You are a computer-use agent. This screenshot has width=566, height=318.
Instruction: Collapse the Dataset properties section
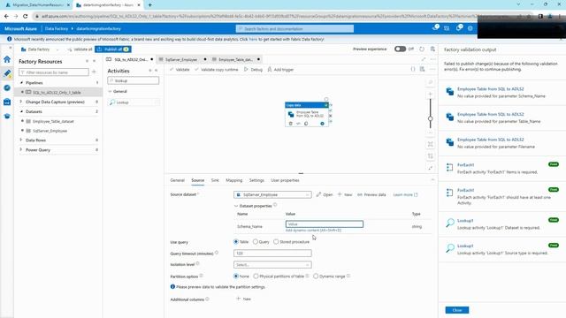click(236, 206)
